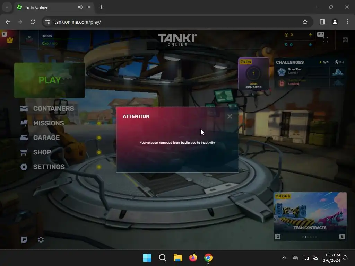
Task: Add crystals with the yellow plus
Action: click(x=310, y=35)
